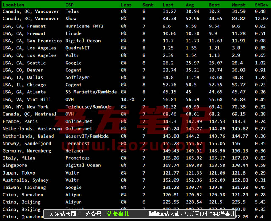Viewport: 271px width, 221px height.
Task: Select 'USA, CA, Seattle' location
Action: pos(24,63)
